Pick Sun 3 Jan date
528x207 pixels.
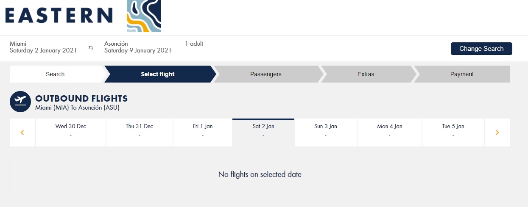pos(326,132)
